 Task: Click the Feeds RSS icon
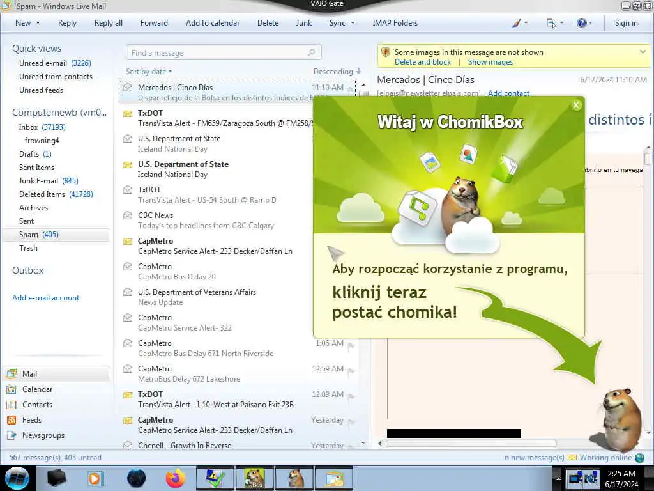click(x=11, y=420)
